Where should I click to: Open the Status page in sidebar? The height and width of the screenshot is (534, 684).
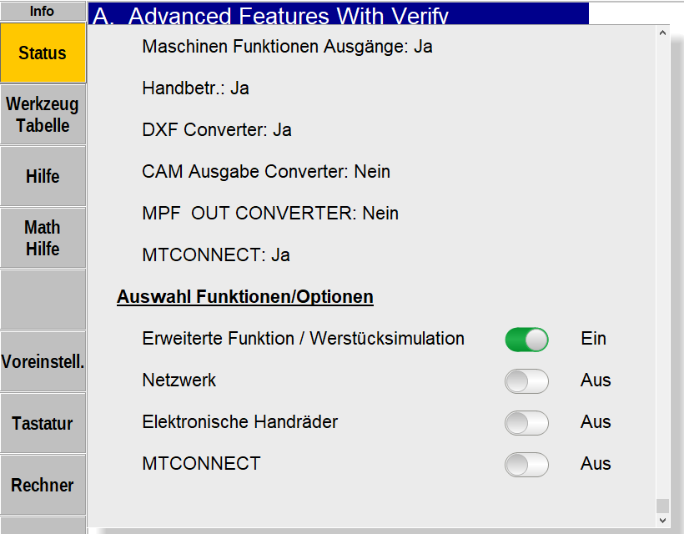click(x=43, y=53)
